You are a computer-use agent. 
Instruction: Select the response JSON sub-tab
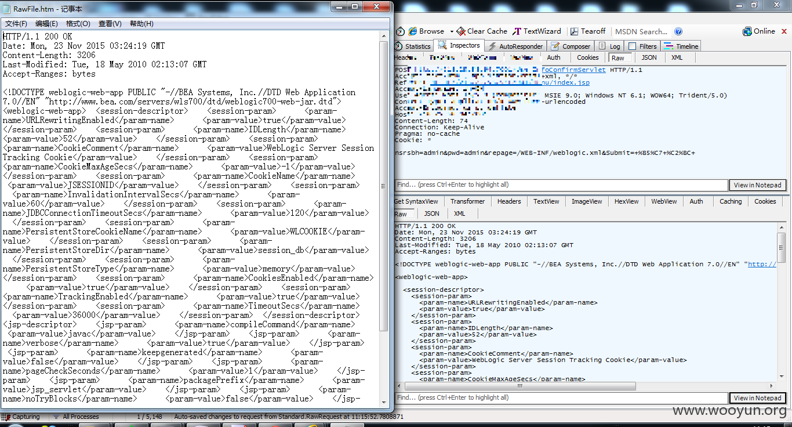(431, 213)
